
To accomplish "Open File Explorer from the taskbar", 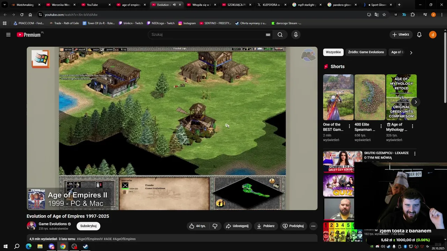I will (x=40, y=246).
